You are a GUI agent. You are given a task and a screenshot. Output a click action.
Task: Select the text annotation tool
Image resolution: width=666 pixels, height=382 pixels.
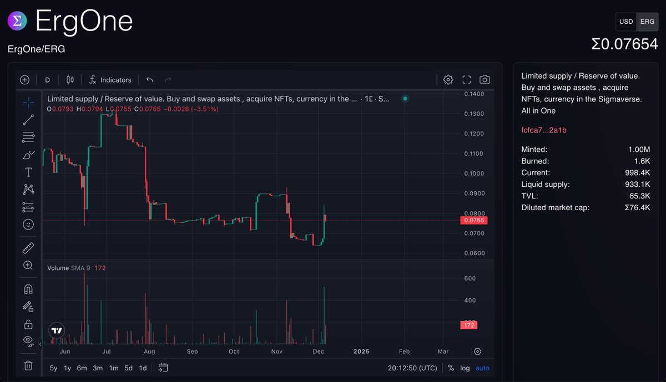pyautogui.click(x=28, y=172)
